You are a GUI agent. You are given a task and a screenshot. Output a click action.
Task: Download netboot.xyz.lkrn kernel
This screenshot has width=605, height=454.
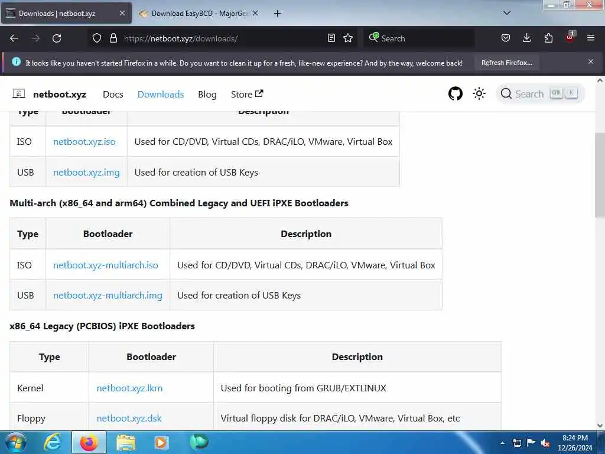pyautogui.click(x=129, y=388)
